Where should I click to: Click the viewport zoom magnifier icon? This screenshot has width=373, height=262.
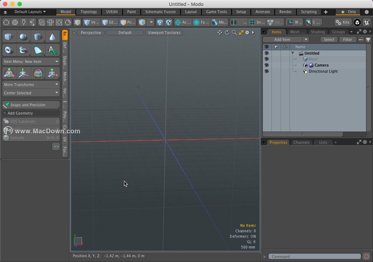(234, 33)
